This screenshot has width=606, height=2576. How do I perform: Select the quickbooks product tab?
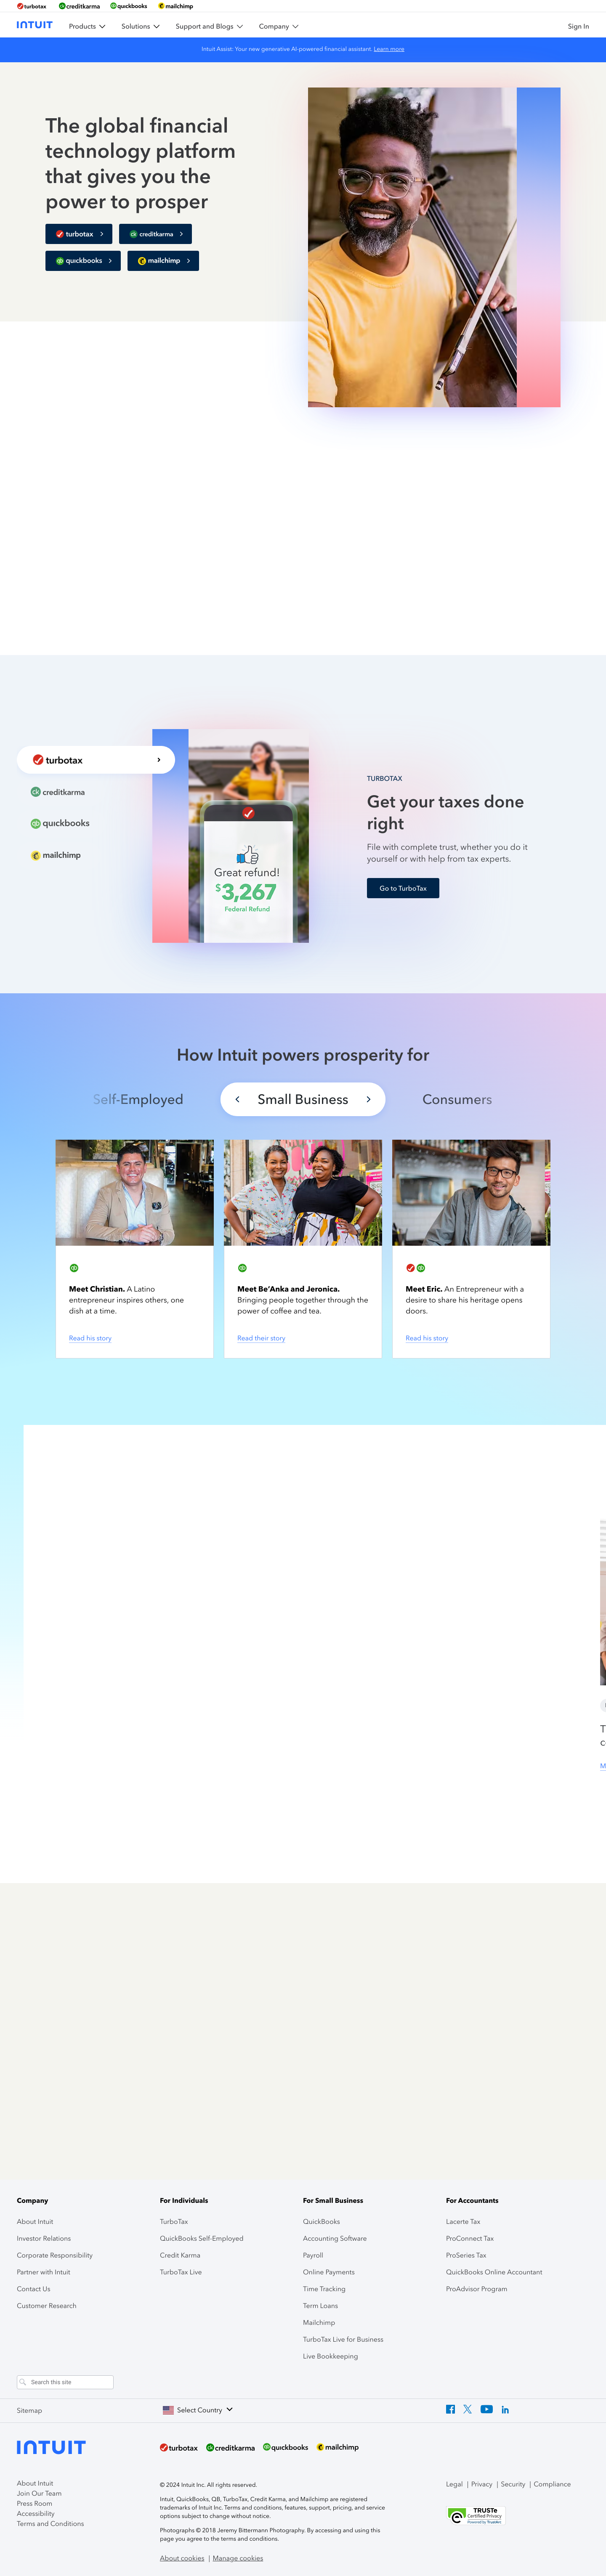point(60,823)
